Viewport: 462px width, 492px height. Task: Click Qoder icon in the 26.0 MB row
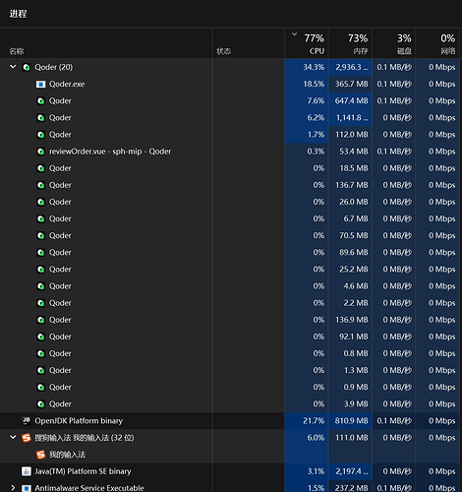point(40,202)
